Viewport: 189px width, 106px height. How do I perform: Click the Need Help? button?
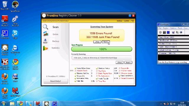pos(56,81)
